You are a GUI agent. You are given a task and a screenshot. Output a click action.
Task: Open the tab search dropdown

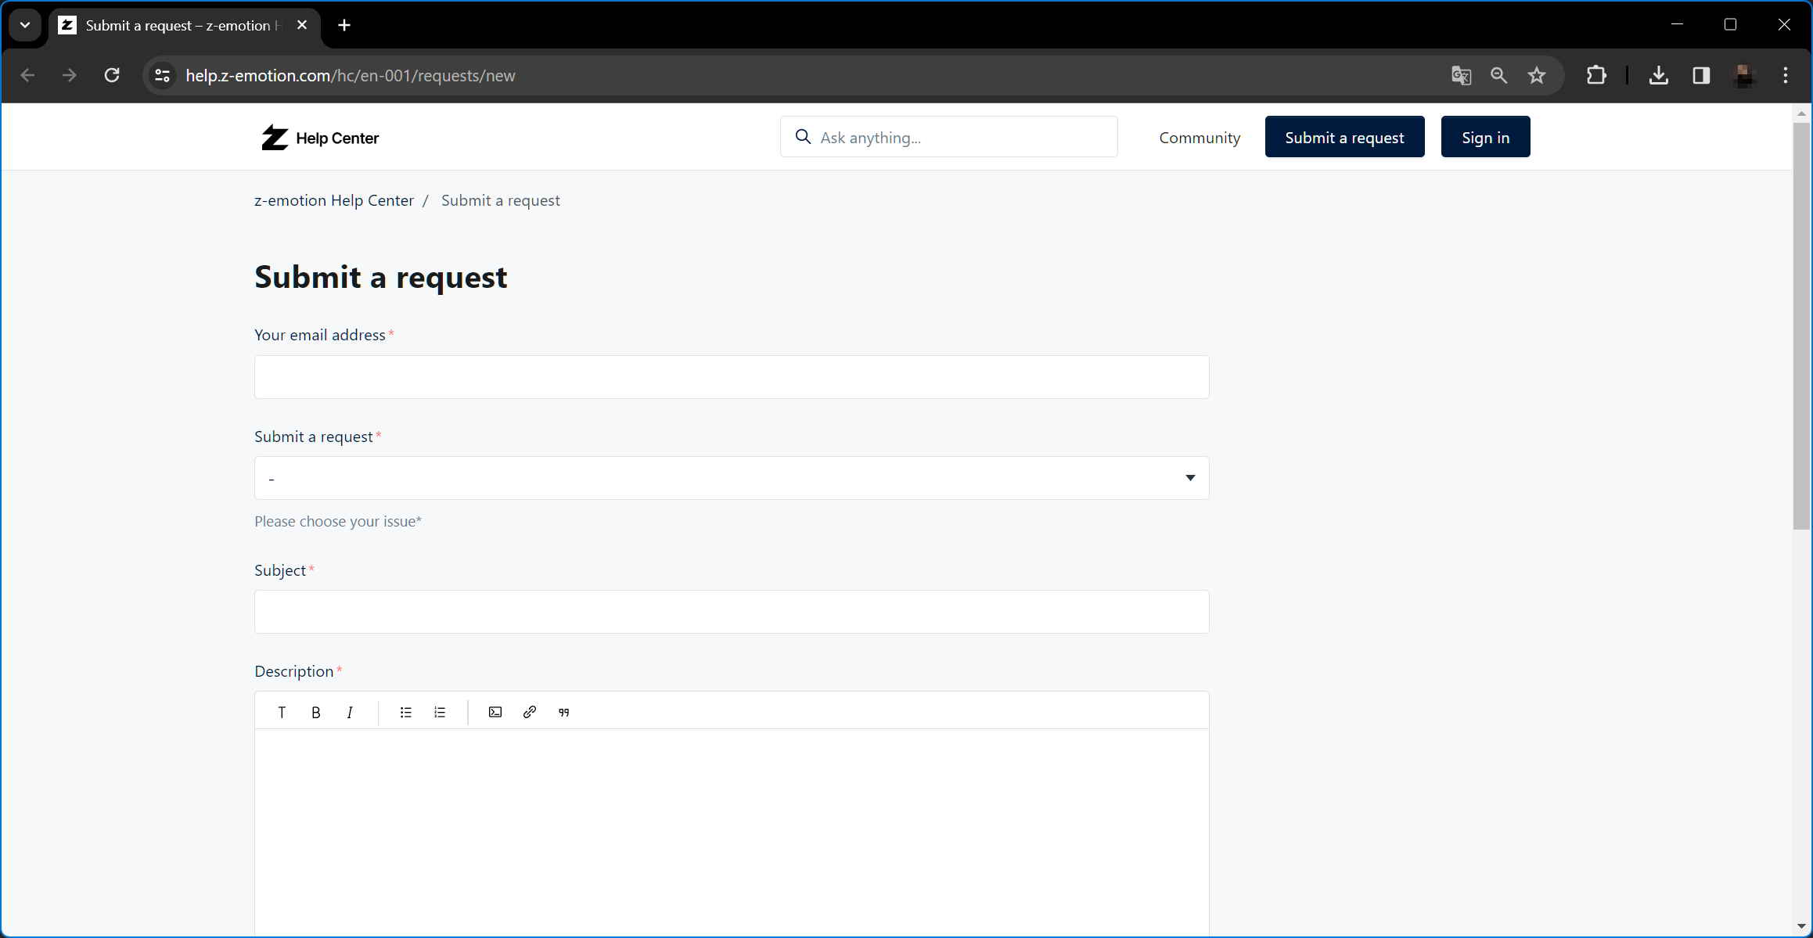[x=25, y=25]
